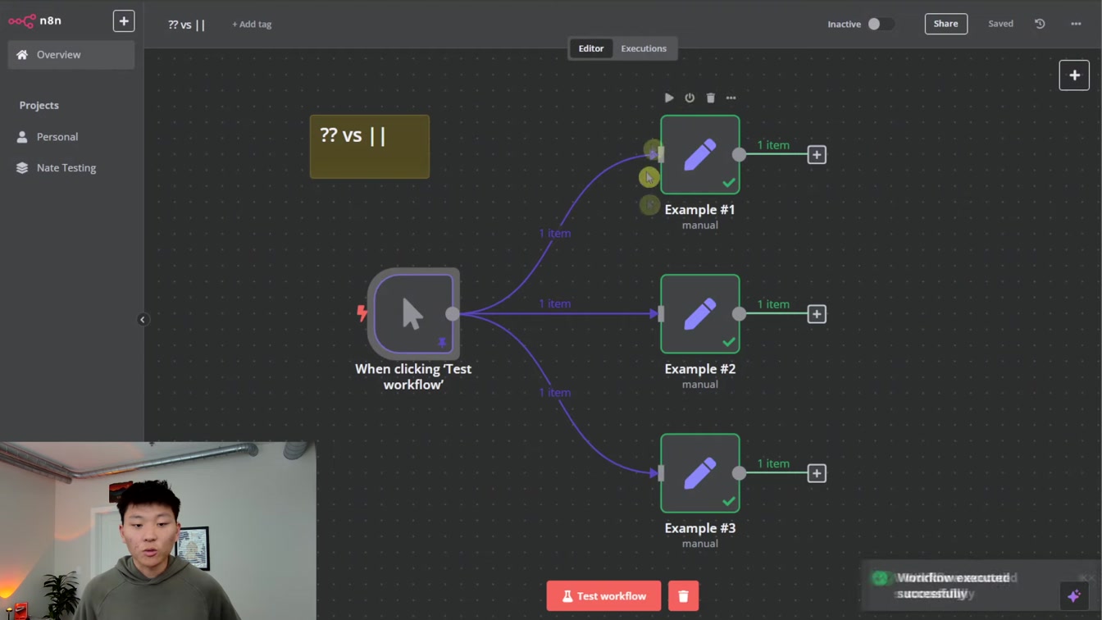This screenshot has height=620, width=1102.
Task: Click Example #3 output connector dot
Action: pos(740,473)
